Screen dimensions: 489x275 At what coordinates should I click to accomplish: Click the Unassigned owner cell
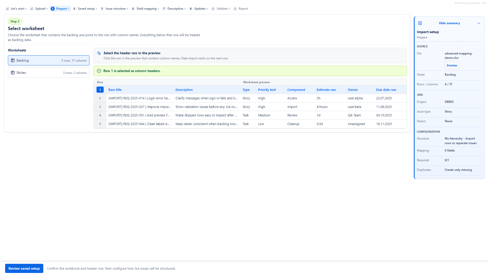pos(356,124)
